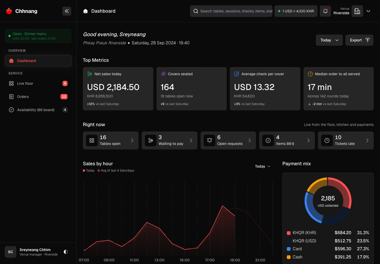
Task: Open the Today date range dropdown
Action: [x=329, y=40]
